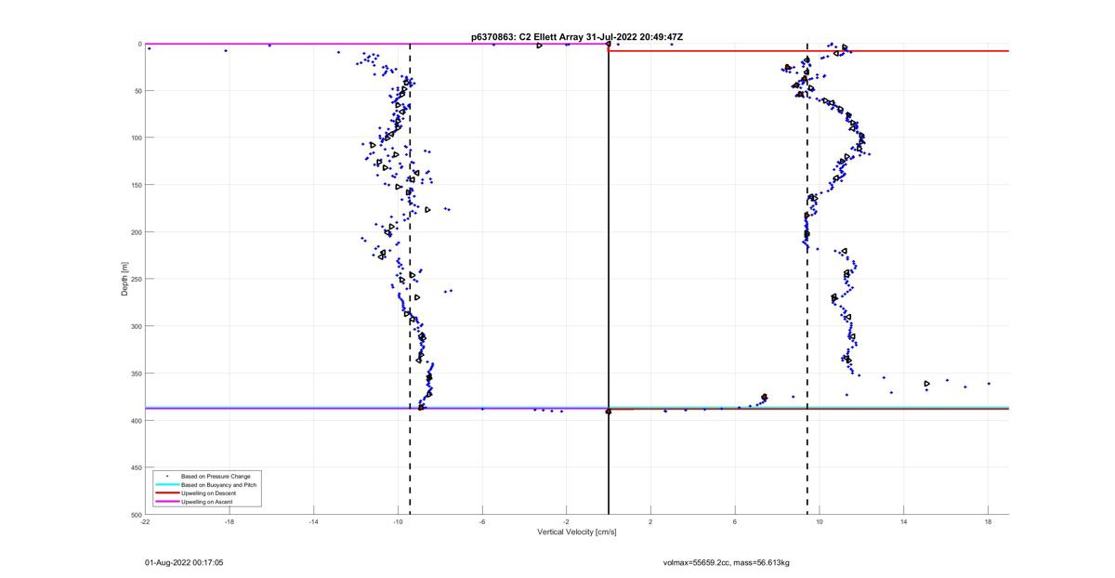
Task: Select legend entry 'Based on Buoyancy and Pitch'
Action: (x=219, y=485)
